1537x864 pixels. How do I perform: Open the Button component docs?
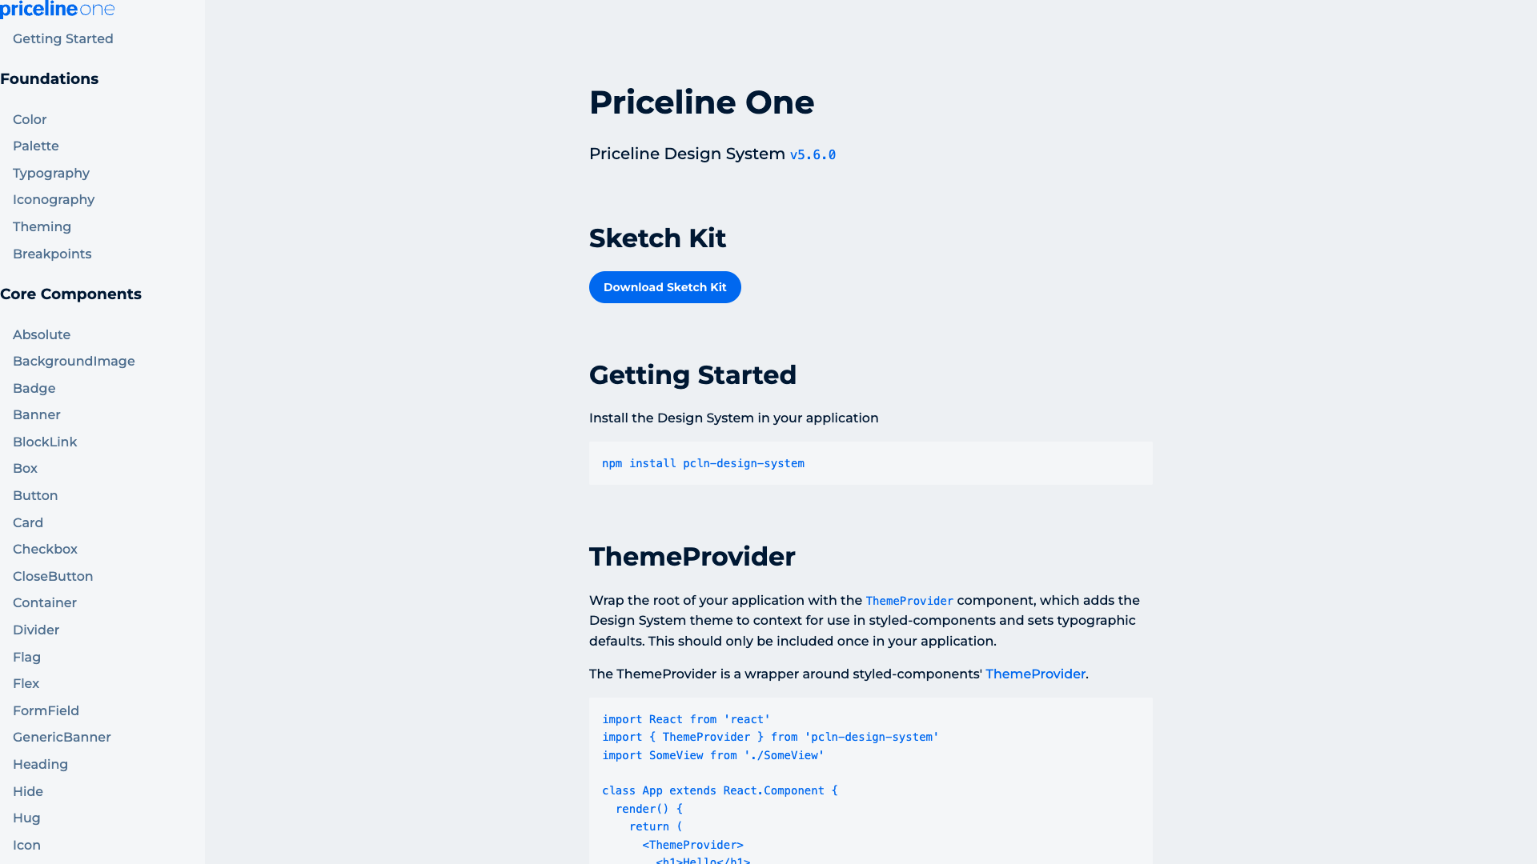pos(35,495)
